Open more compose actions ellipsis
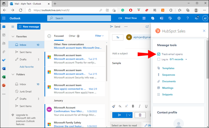 coord(126,26)
